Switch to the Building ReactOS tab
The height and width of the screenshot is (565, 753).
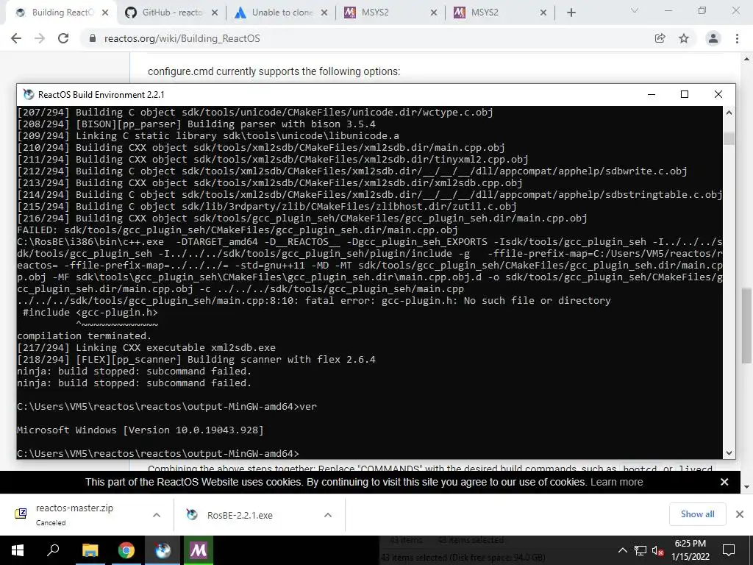coord(60,13)
